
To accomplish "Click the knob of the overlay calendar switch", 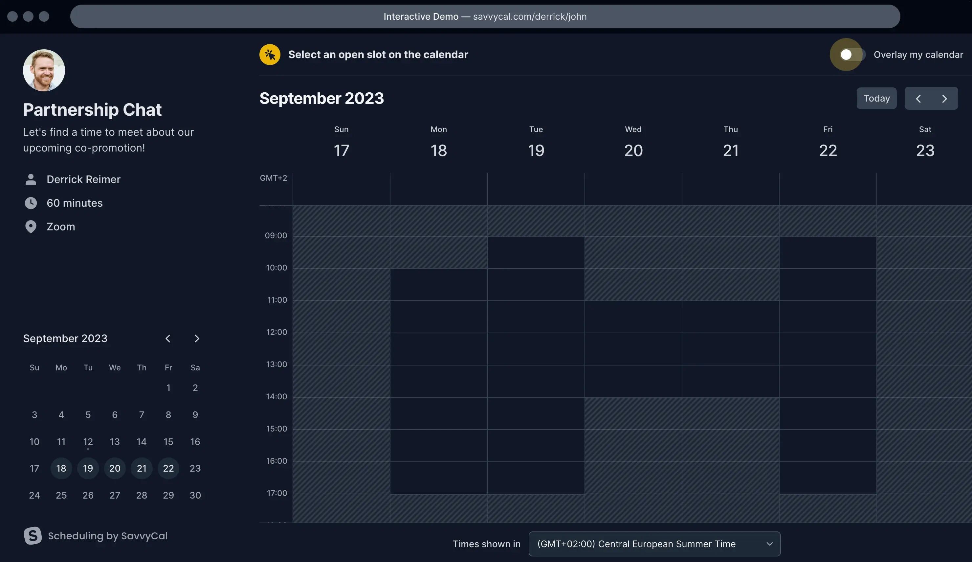I will pyautogui.click(x=847, y=55).
